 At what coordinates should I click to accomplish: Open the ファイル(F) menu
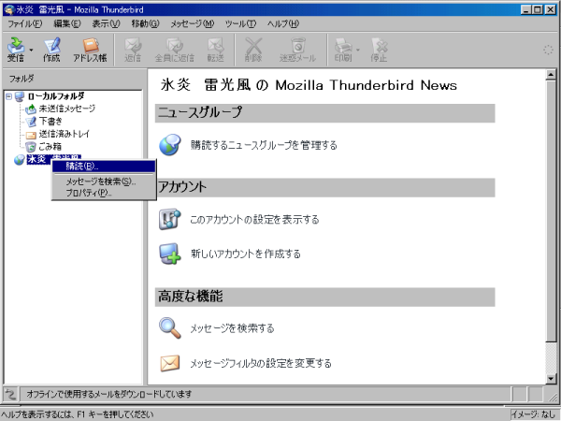pos(25,23)
